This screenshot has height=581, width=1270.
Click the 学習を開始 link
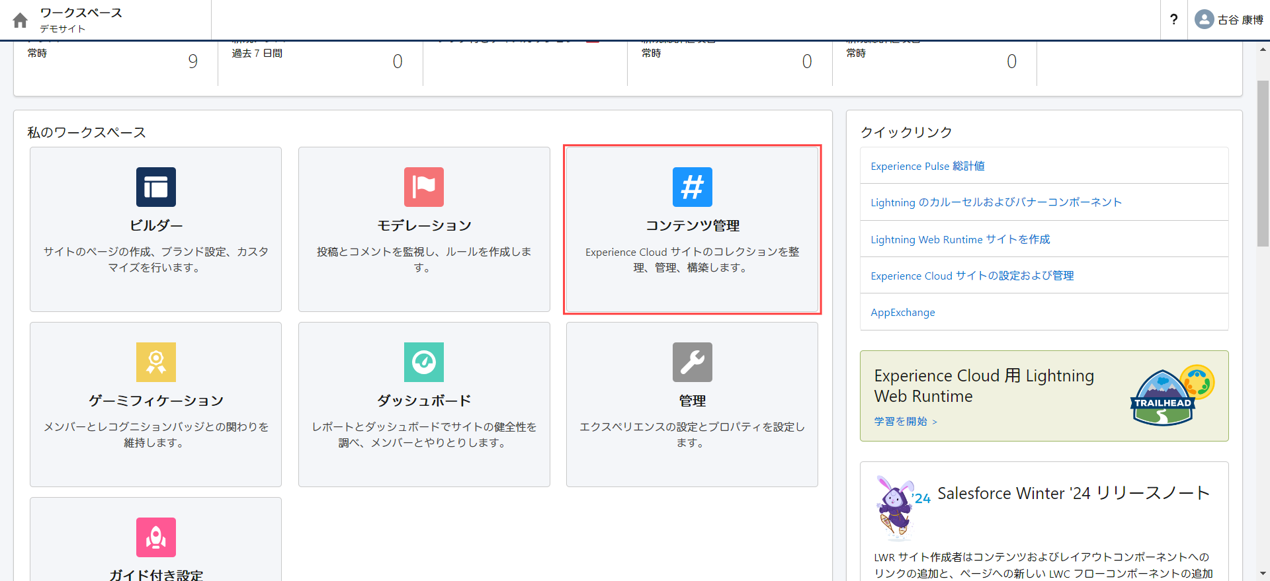(x=906, y=421)
